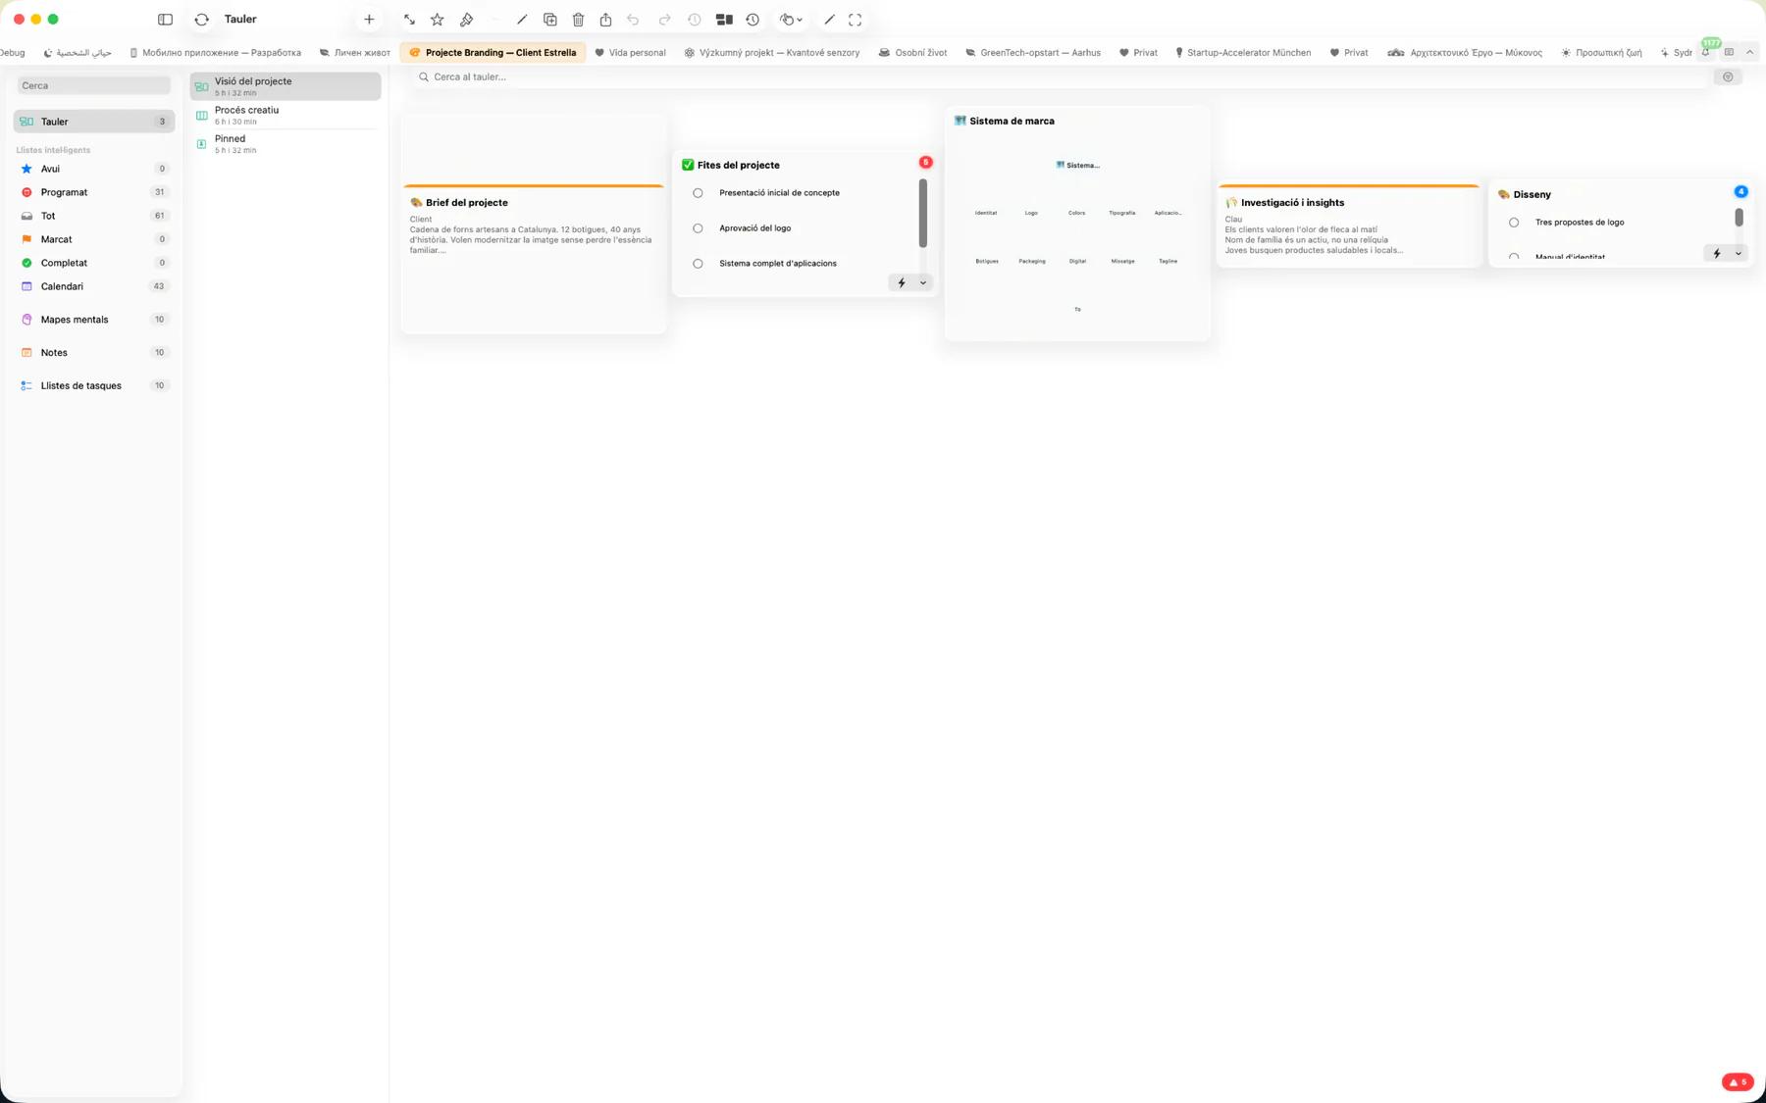Screen dimensions: 1766x1103
Task: Open history clock right of layout icon
Action: tap(753, 20)
